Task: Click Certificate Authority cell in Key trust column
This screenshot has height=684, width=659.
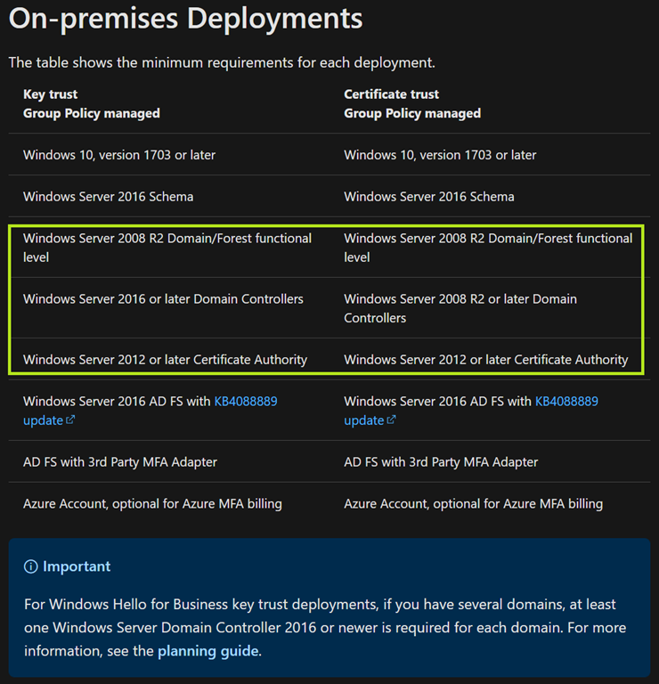Action: (165, 360)
